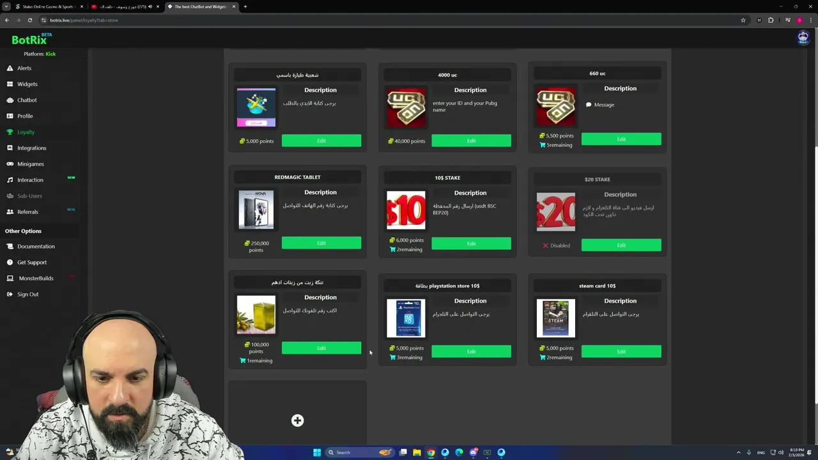Viewport: 818px width, 460px height.
Task: Open the tab search dropdown chevron
Action: [x=6, y=6]
